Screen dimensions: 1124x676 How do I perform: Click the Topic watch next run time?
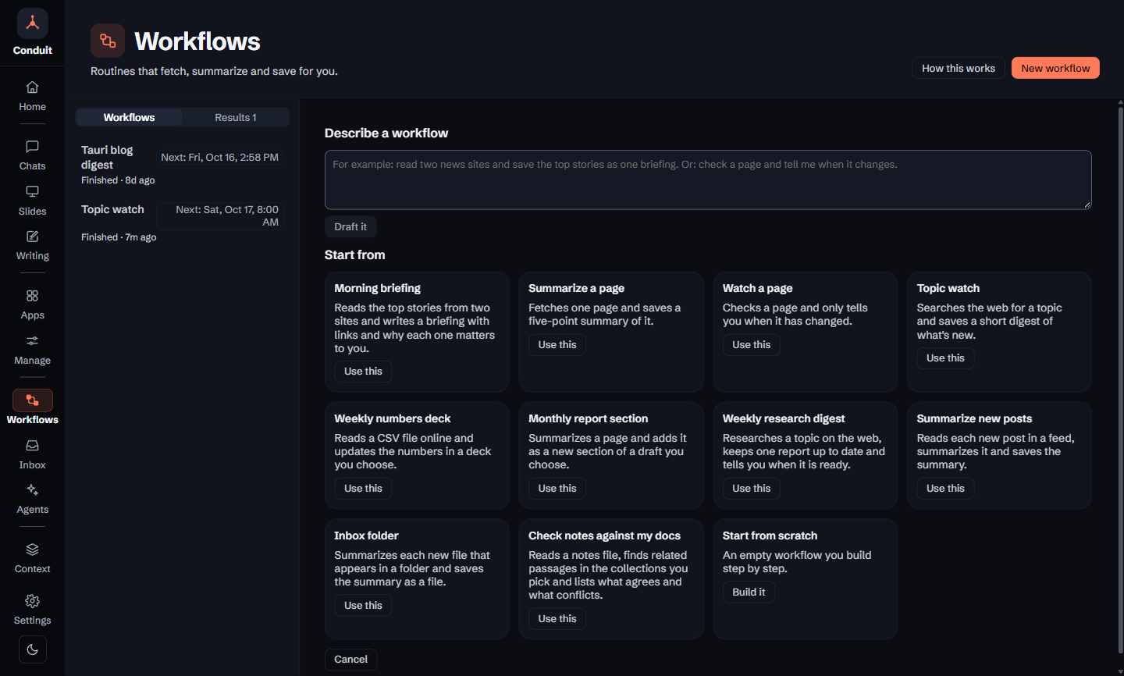click(x=219, y=216)
